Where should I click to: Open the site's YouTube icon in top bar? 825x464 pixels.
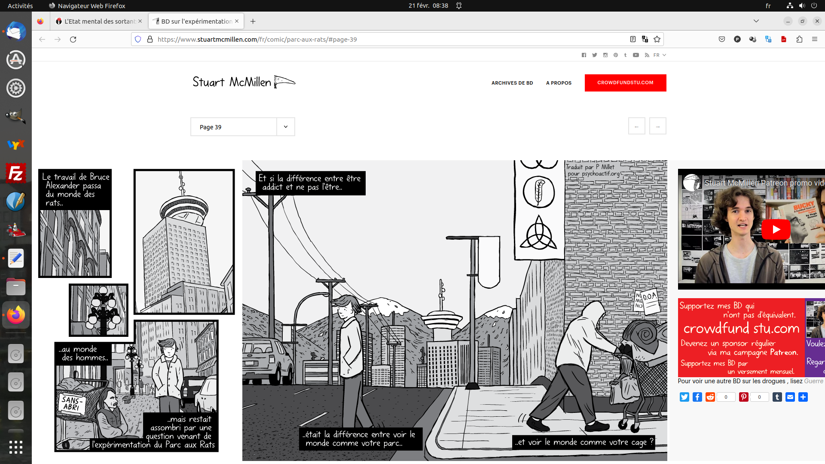[636, 55]
